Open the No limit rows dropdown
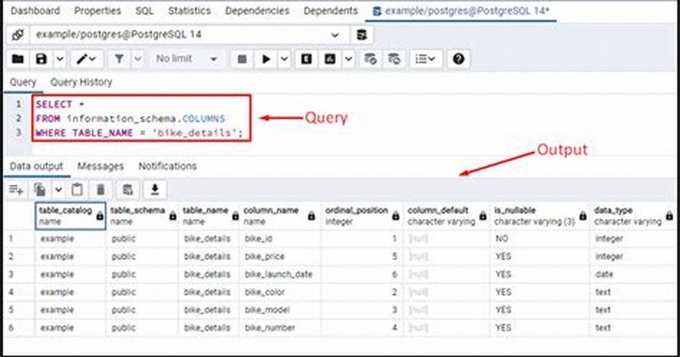This screenshot has height=357, width=680. pos(186,59)
